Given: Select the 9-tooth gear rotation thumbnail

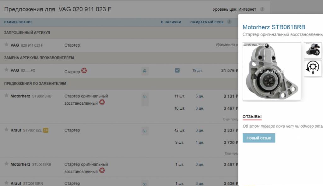Looking at the screenshot, I should click(x=313, y=68).
